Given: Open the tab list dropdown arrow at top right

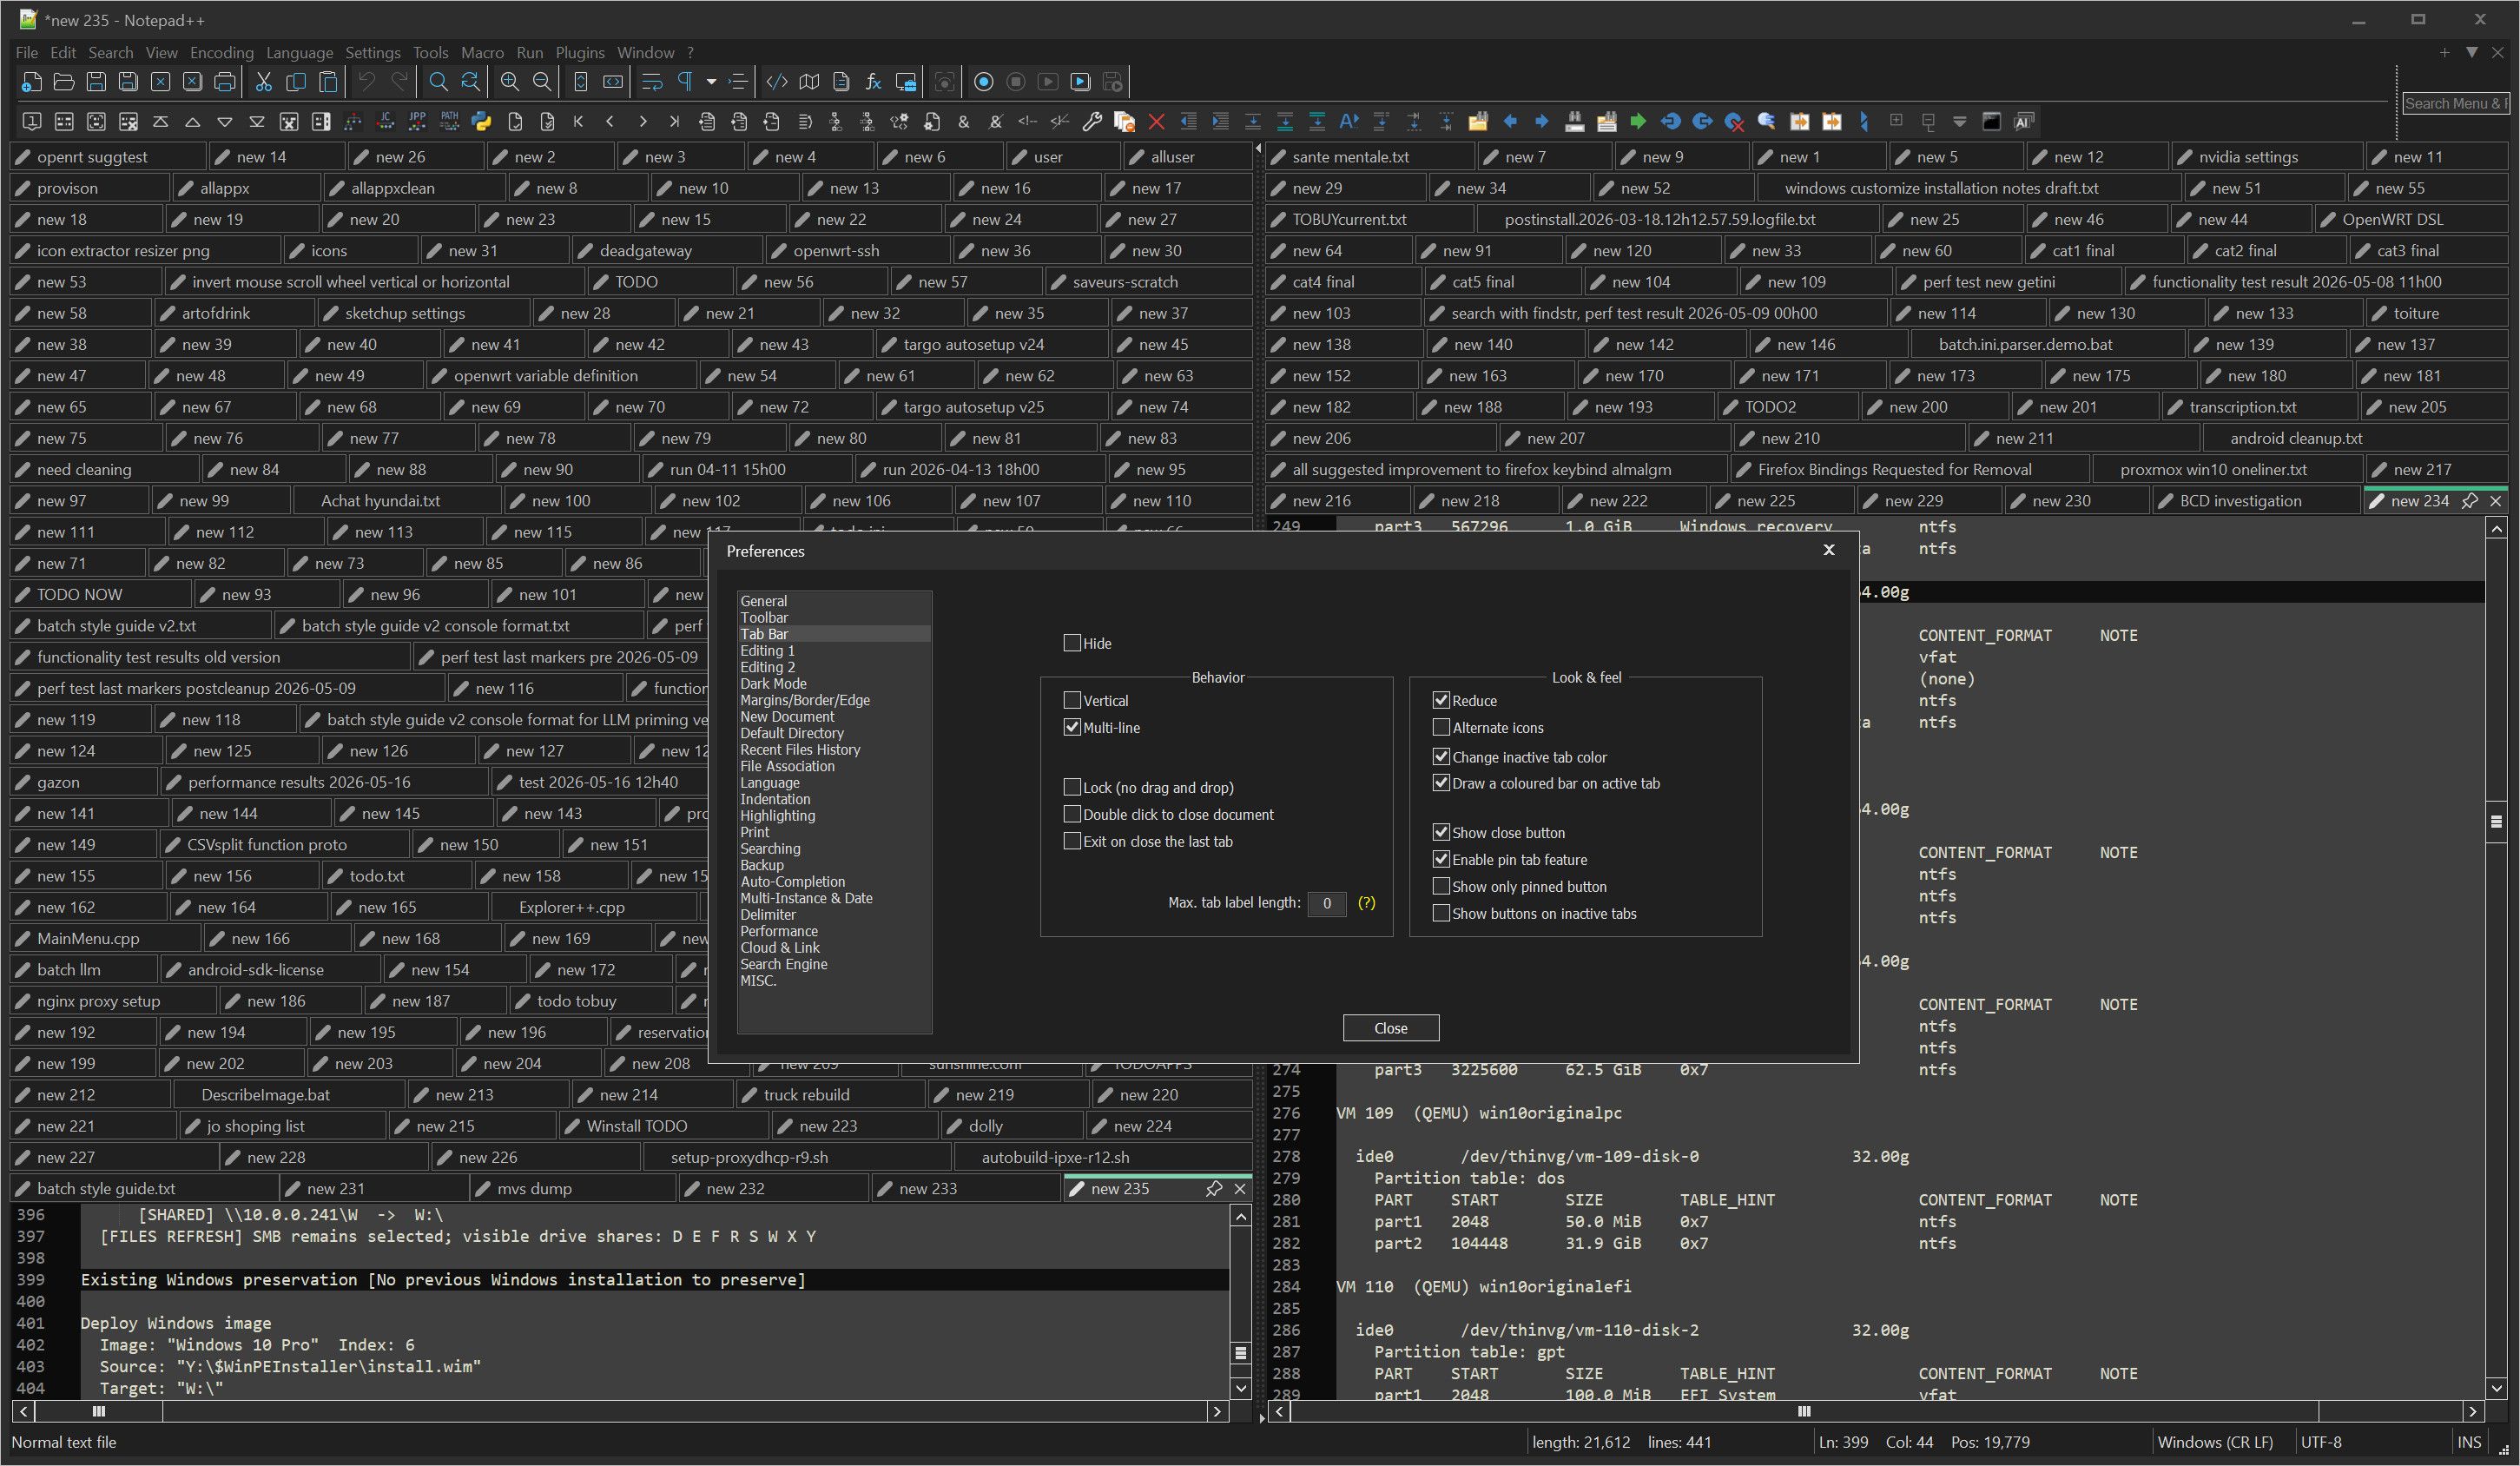Looking at the screenshot, I should coord(2471,52).
